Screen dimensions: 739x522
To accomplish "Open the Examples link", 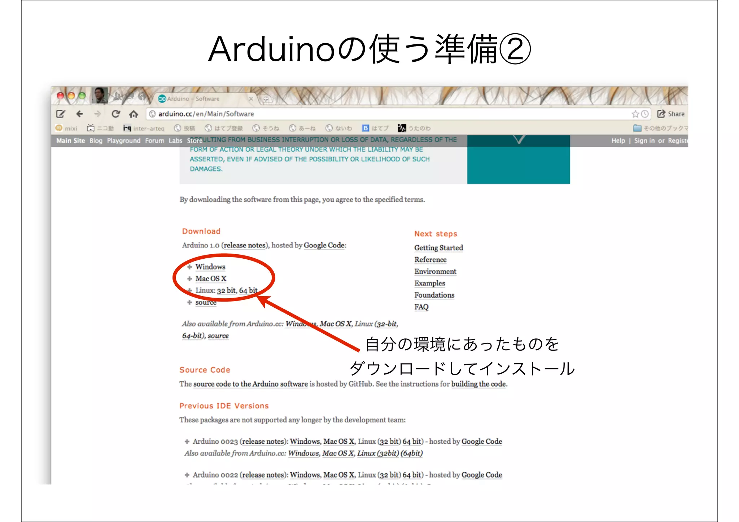I will coord(430,283).
